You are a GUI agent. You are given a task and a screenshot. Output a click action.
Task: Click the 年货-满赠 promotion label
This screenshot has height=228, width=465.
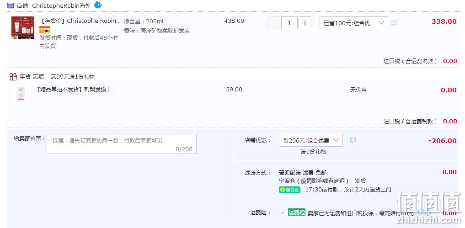pos(32,77)
